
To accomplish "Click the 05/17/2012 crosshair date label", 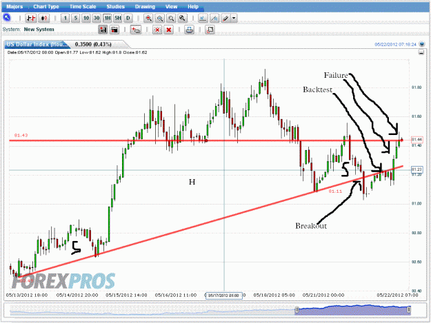I will [x=224, y=295].
